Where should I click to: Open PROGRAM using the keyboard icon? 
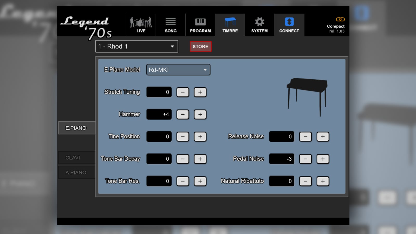tap(200, 21)
